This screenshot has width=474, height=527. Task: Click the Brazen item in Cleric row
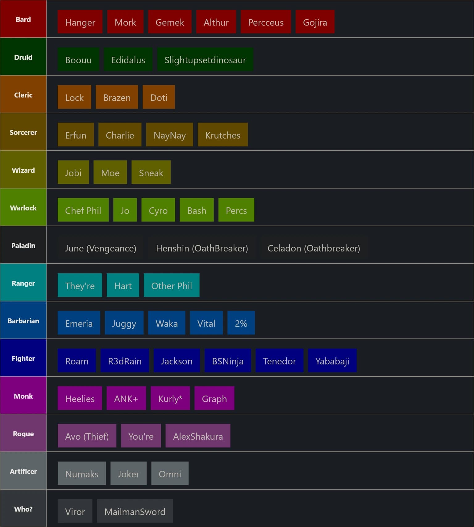[117, 97]
